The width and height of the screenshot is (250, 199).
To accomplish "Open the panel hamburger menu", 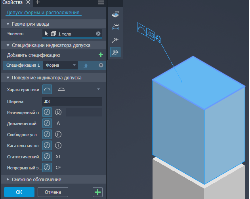I will pyautogui.click(x=101, y=2).
